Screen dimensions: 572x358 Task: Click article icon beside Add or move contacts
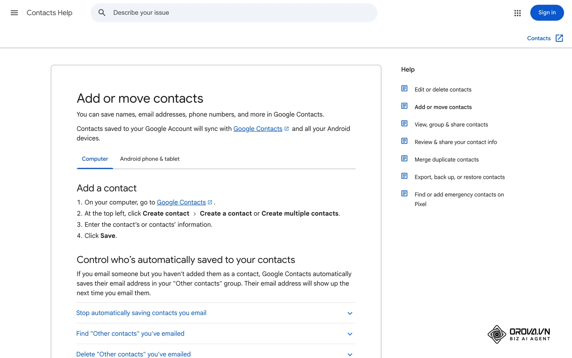click(404, 106)
